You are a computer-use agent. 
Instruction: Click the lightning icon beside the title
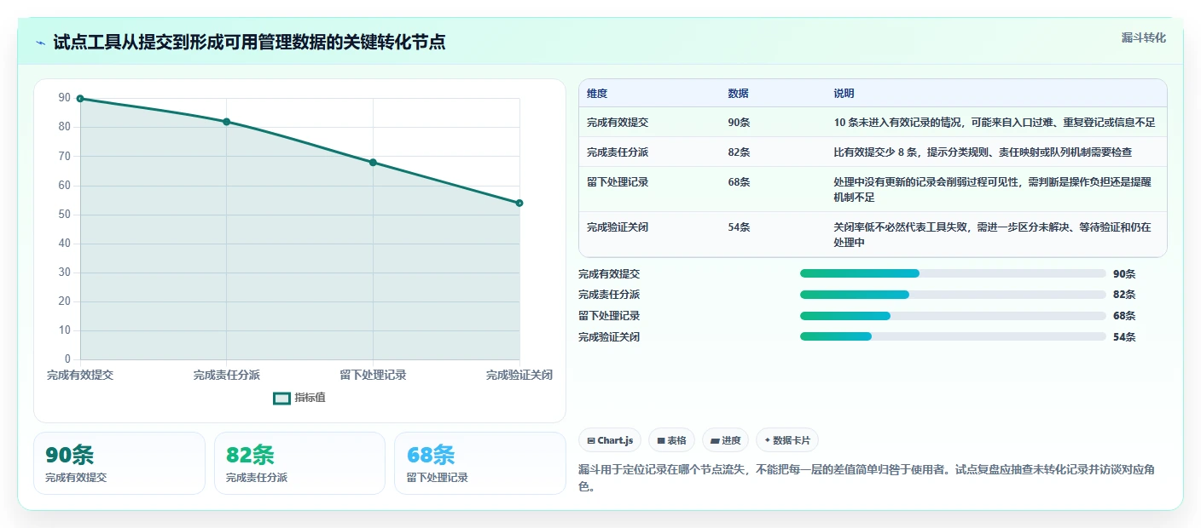41,43
